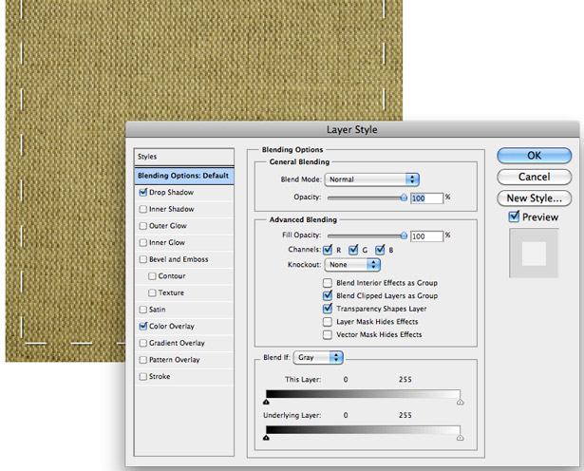Screen dimensions: 584x471
Task: Toggle the B channel checkbox
Action: [380, 250]
